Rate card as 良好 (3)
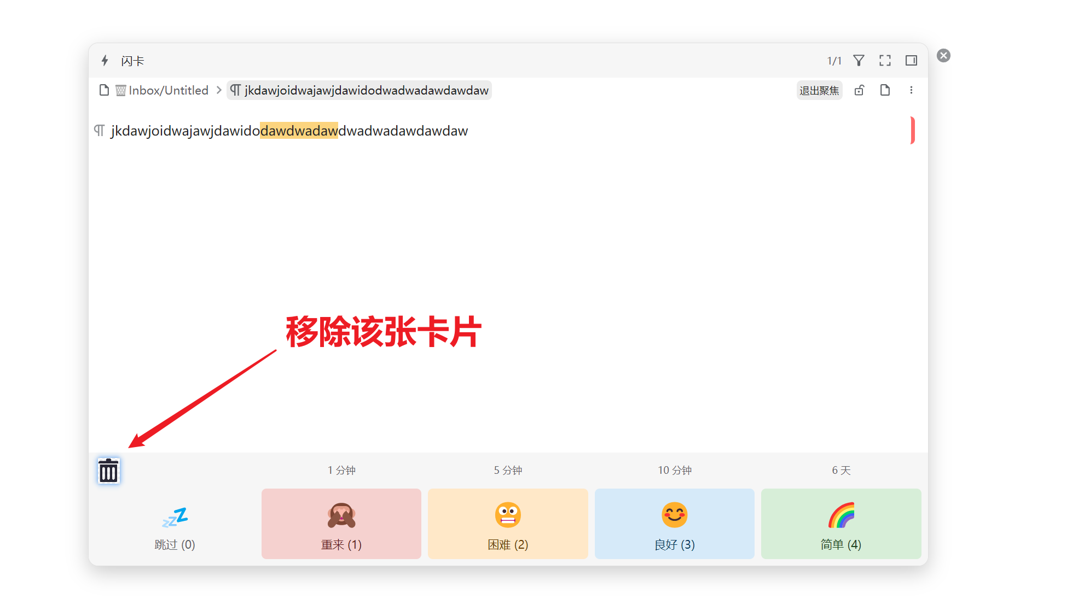This screenshot has height=611, width=1084. coord(674,524)
